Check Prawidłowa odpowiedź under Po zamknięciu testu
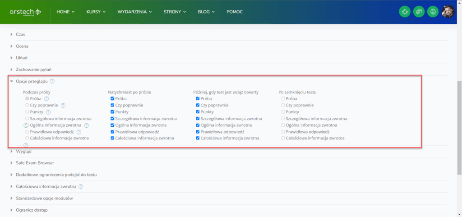Screen dimensions: 462x217 click(x=283, y=132)
